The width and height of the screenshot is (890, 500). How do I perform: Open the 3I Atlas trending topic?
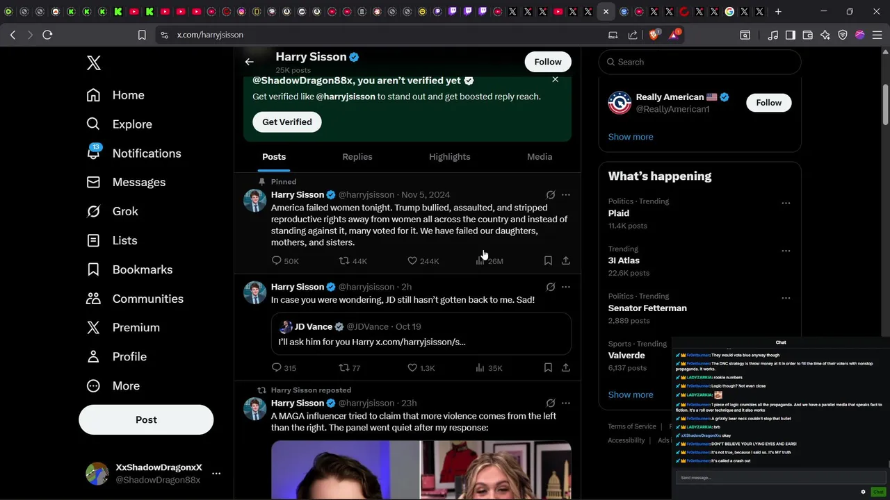624,260
